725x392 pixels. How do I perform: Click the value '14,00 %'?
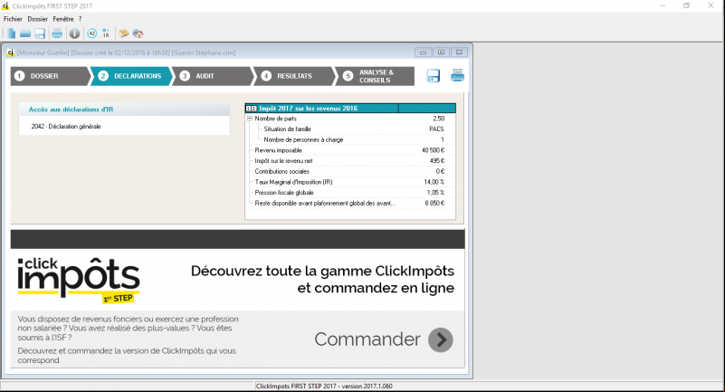point(434,182)
